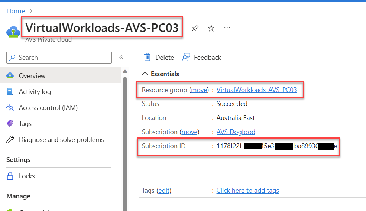Viewport: 366px width, 211px height.
Task: Delete the private cloud
Action: (159, 58)
